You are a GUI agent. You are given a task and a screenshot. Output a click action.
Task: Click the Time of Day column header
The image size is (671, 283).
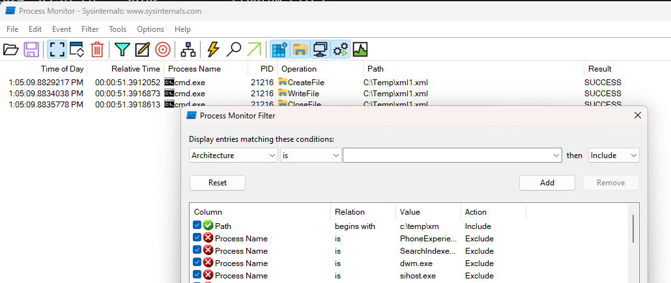coord(44,69)
